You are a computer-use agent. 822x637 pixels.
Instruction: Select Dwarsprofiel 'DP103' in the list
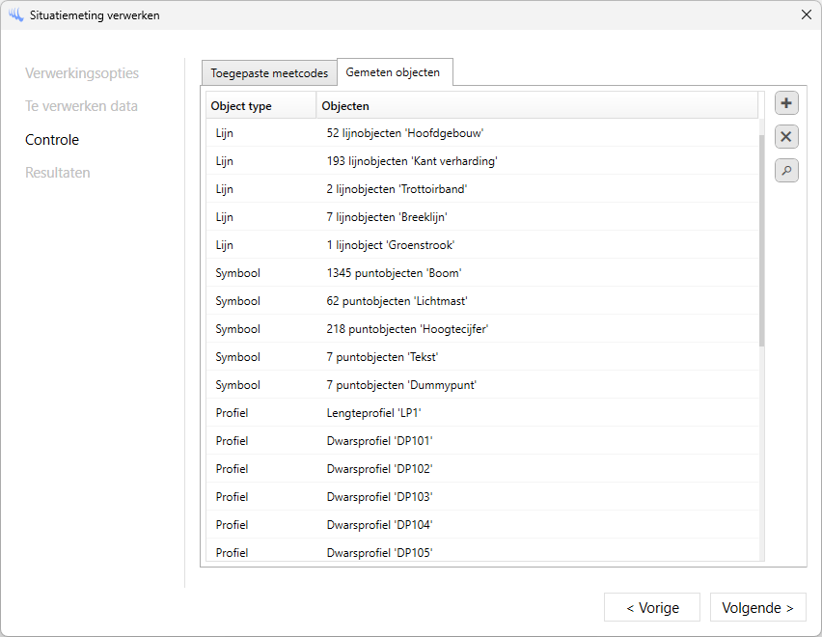pos(482,497)
